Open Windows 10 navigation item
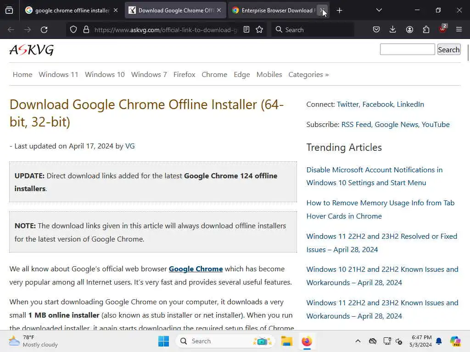The width and height of the screenshot is (470, 352). (105, 75)
